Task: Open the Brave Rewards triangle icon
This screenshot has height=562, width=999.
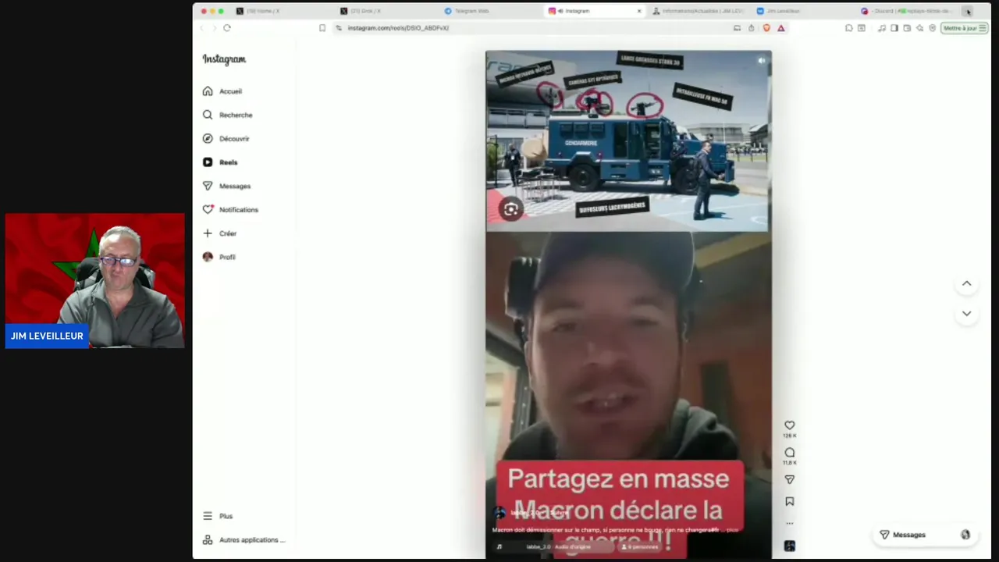Action: [780, 28]
